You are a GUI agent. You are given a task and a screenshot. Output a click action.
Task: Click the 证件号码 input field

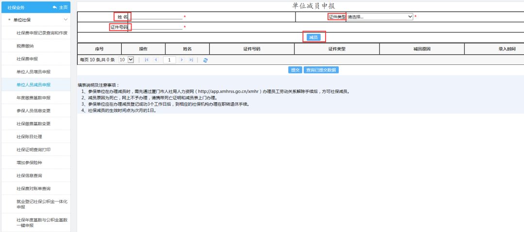pos(156,27)
